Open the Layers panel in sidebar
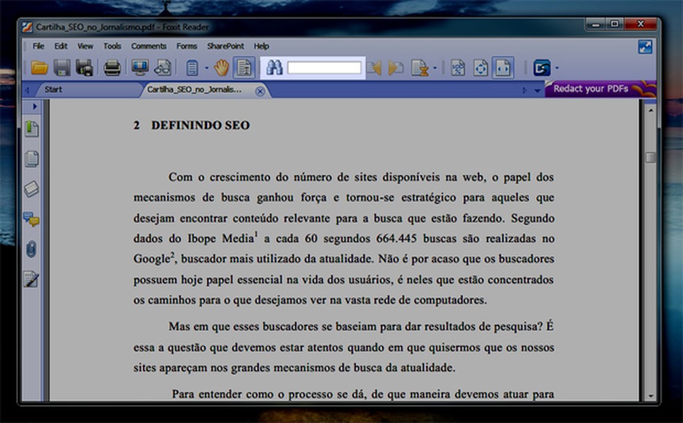 tap(31, 189)
